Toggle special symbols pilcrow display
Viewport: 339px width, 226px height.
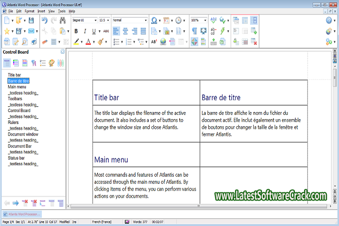click(x=194, y=31)
